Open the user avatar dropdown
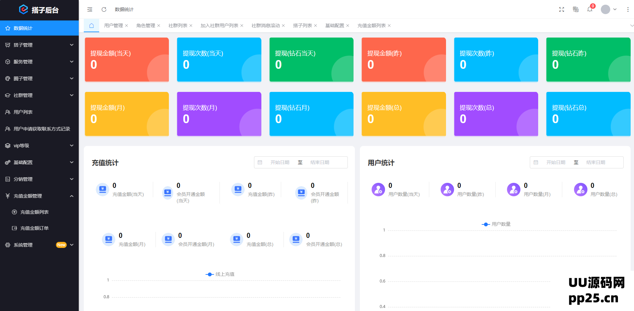This screenshot has height=311, width=634. click(609, 9)
